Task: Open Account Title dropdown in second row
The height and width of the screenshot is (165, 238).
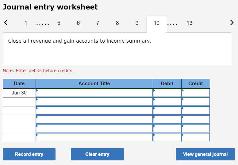Action: pos(94,102)
